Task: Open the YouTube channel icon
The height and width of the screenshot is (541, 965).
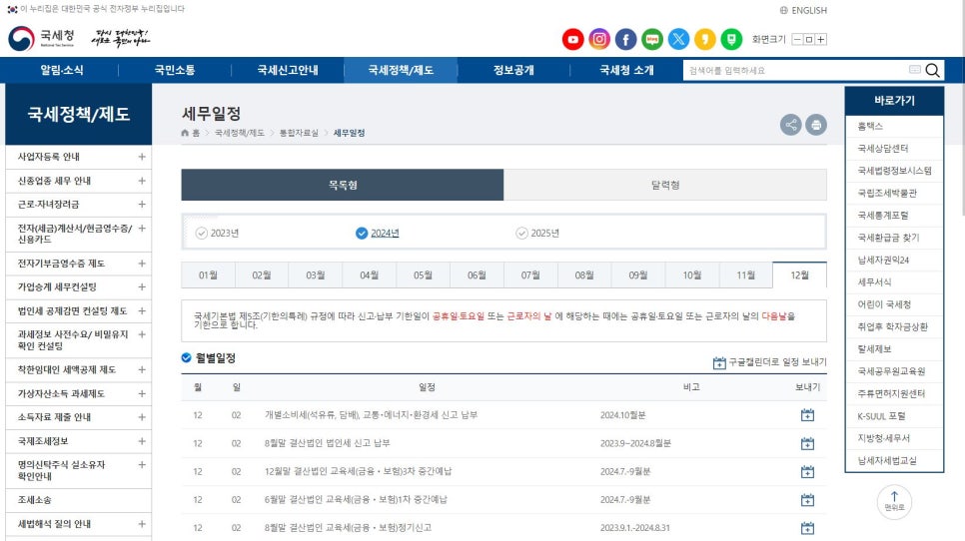Action: [x=572, y=40]
